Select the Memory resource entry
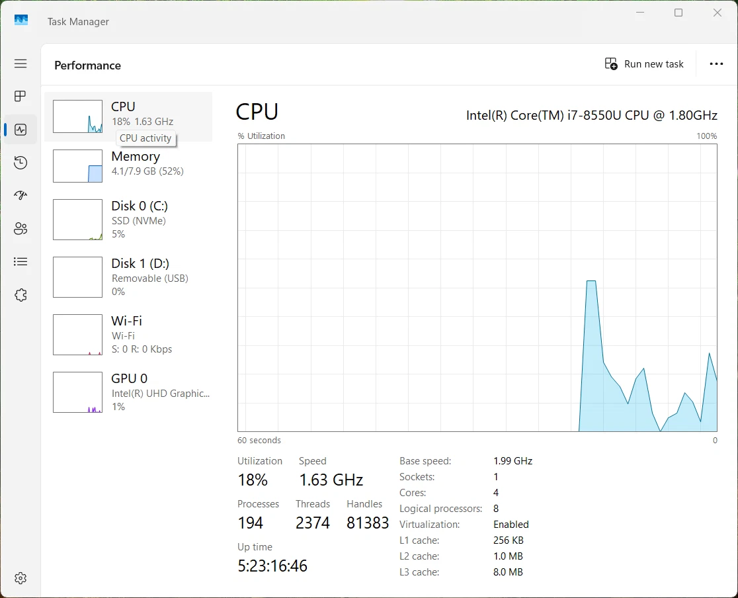 click(x=128, y=166)
